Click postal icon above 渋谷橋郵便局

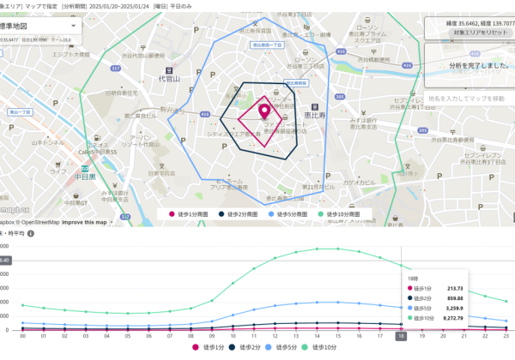tap(373, 52)
